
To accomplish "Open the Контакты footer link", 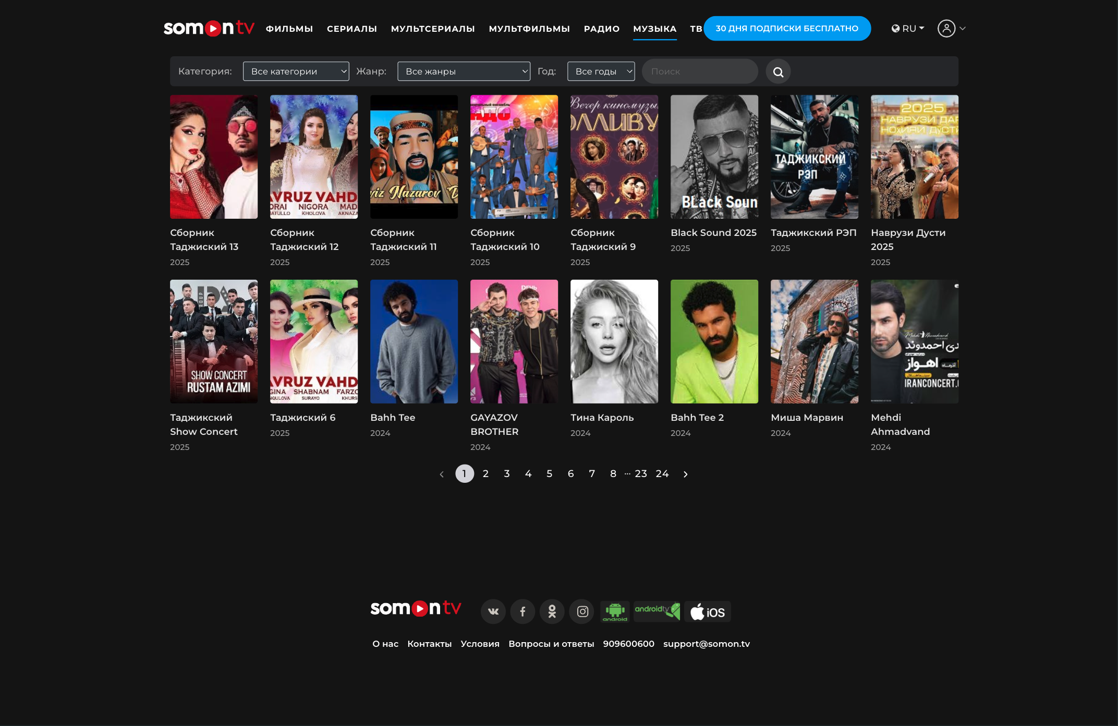I will [430, 644].
